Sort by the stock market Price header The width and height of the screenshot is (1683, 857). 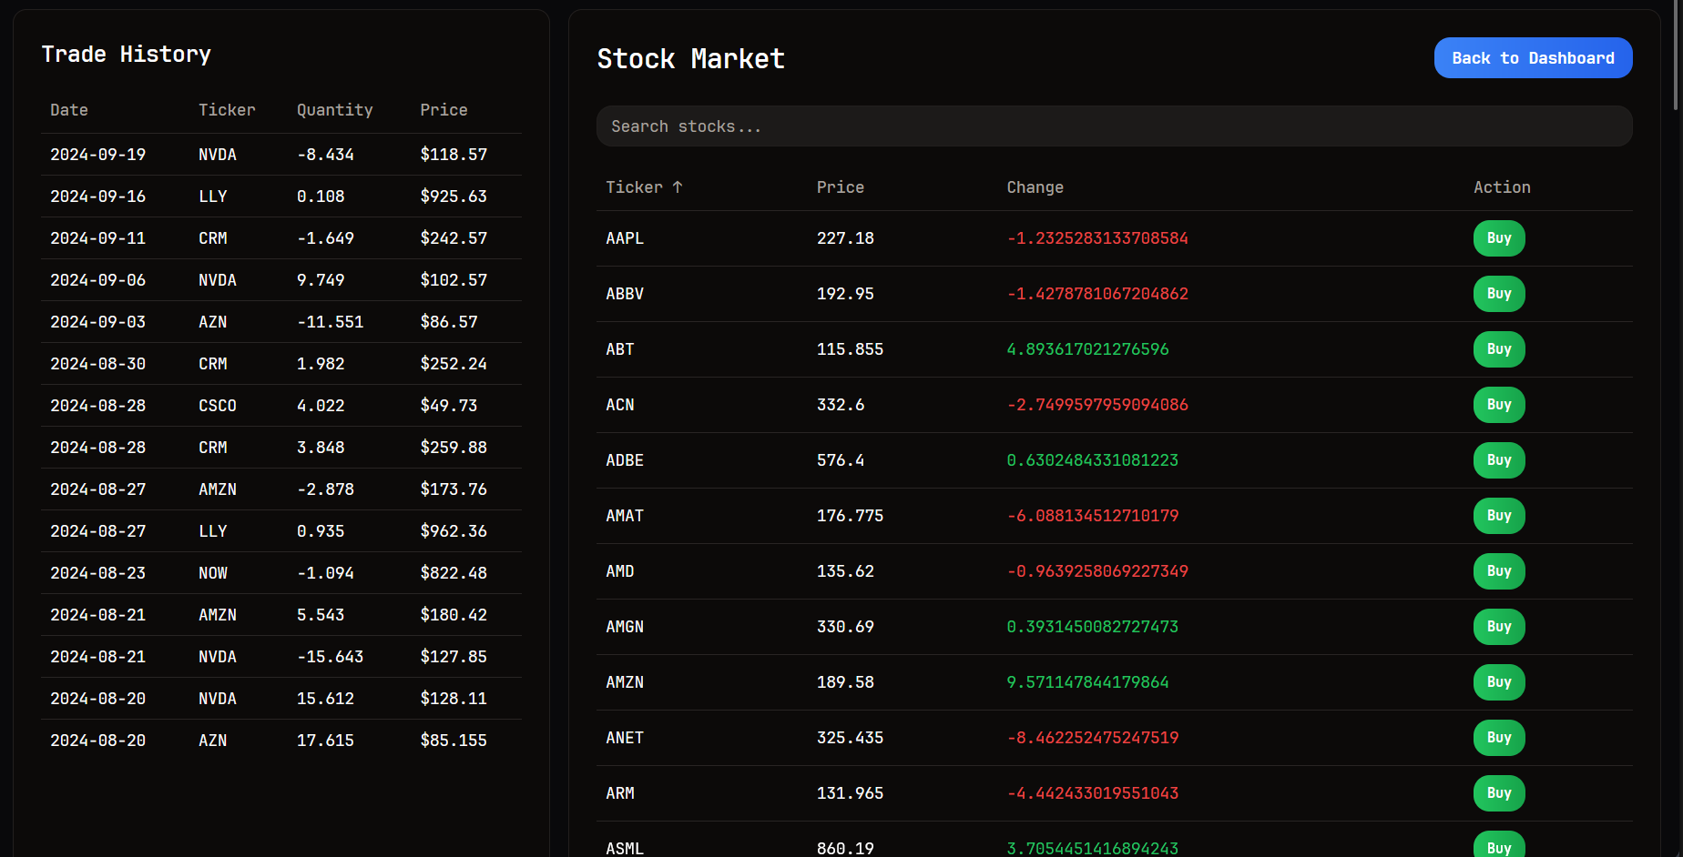(x=840, y=187)
